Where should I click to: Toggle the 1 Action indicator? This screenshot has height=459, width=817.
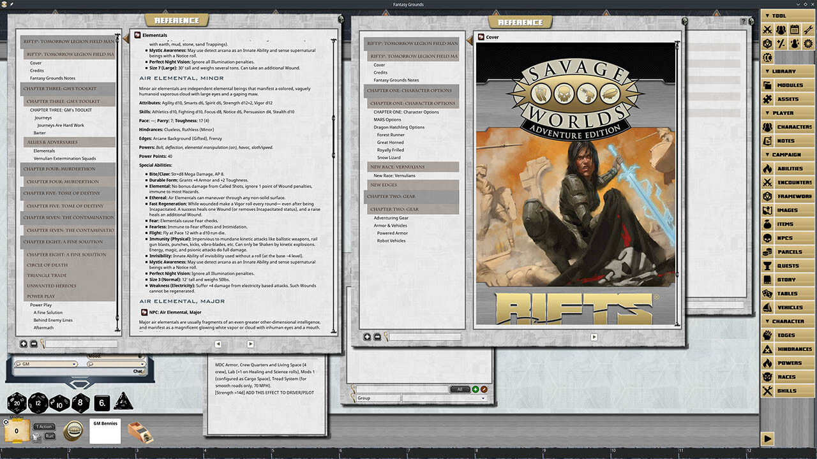(x=44, y=426)
